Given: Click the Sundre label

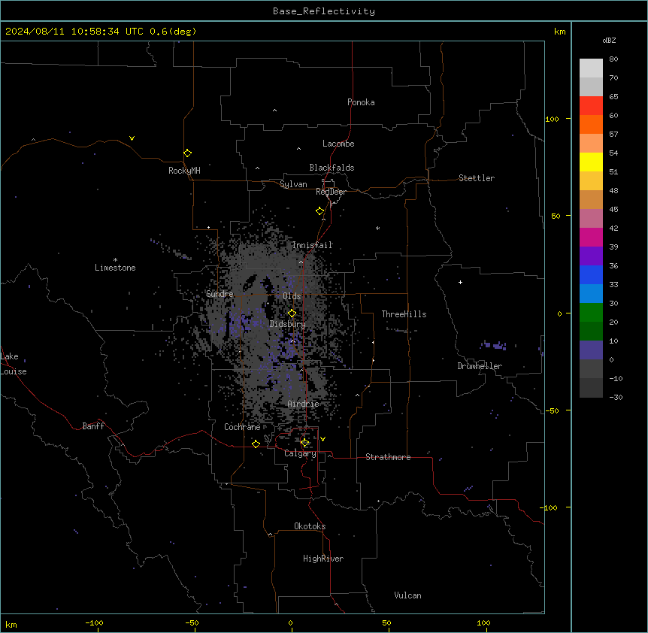Looking at the screenshot, I should (x=220, y=294).
